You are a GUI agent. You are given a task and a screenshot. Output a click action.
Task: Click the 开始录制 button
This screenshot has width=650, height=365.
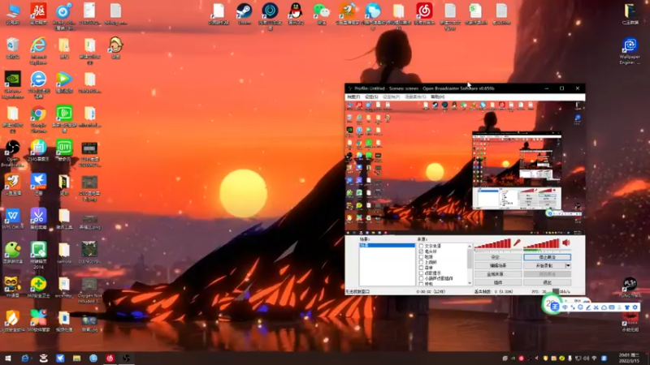point(544,266)
